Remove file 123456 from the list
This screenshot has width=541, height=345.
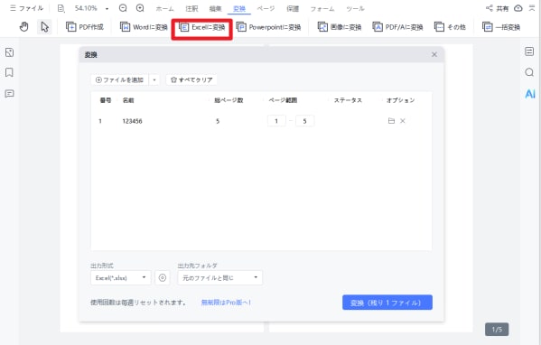(x=402, y=121)
